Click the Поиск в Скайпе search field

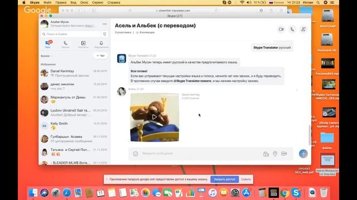(71, 34)
